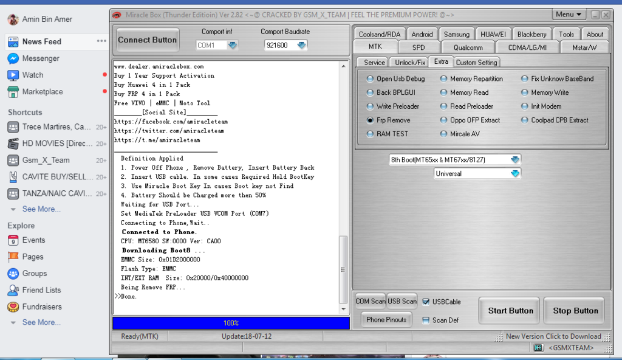
Task: Switch to the Unlock/Fix sub-tab
Action: click(410, 63)
